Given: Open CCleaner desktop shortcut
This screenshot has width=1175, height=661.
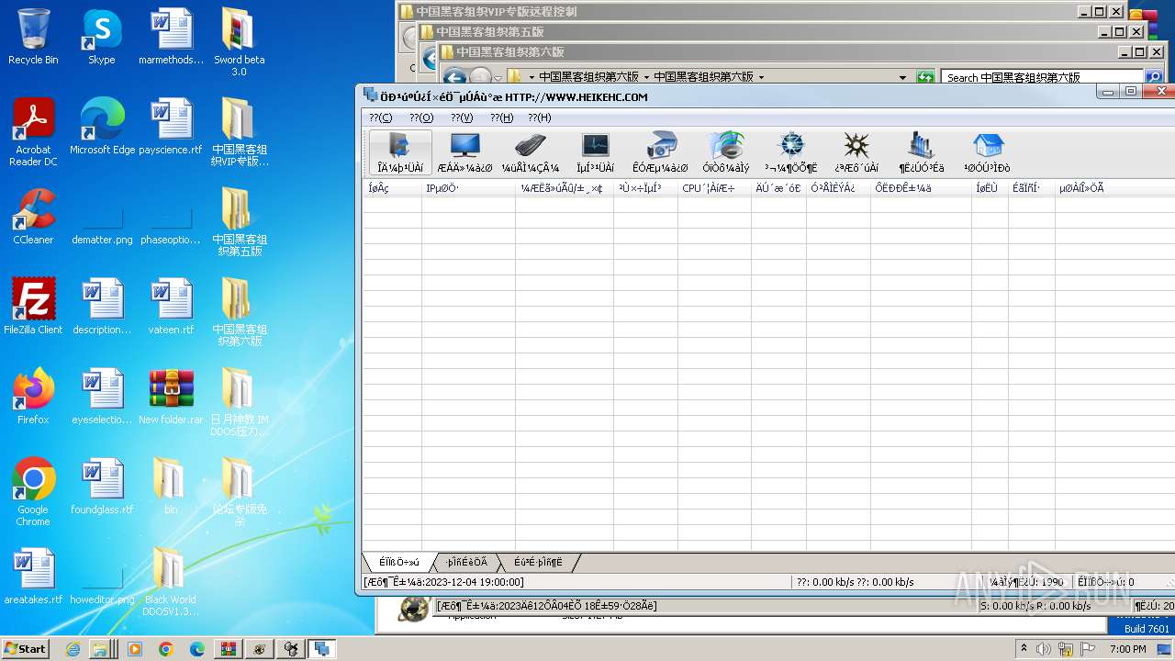Looking at the screenshot, I should click(33, 218).
